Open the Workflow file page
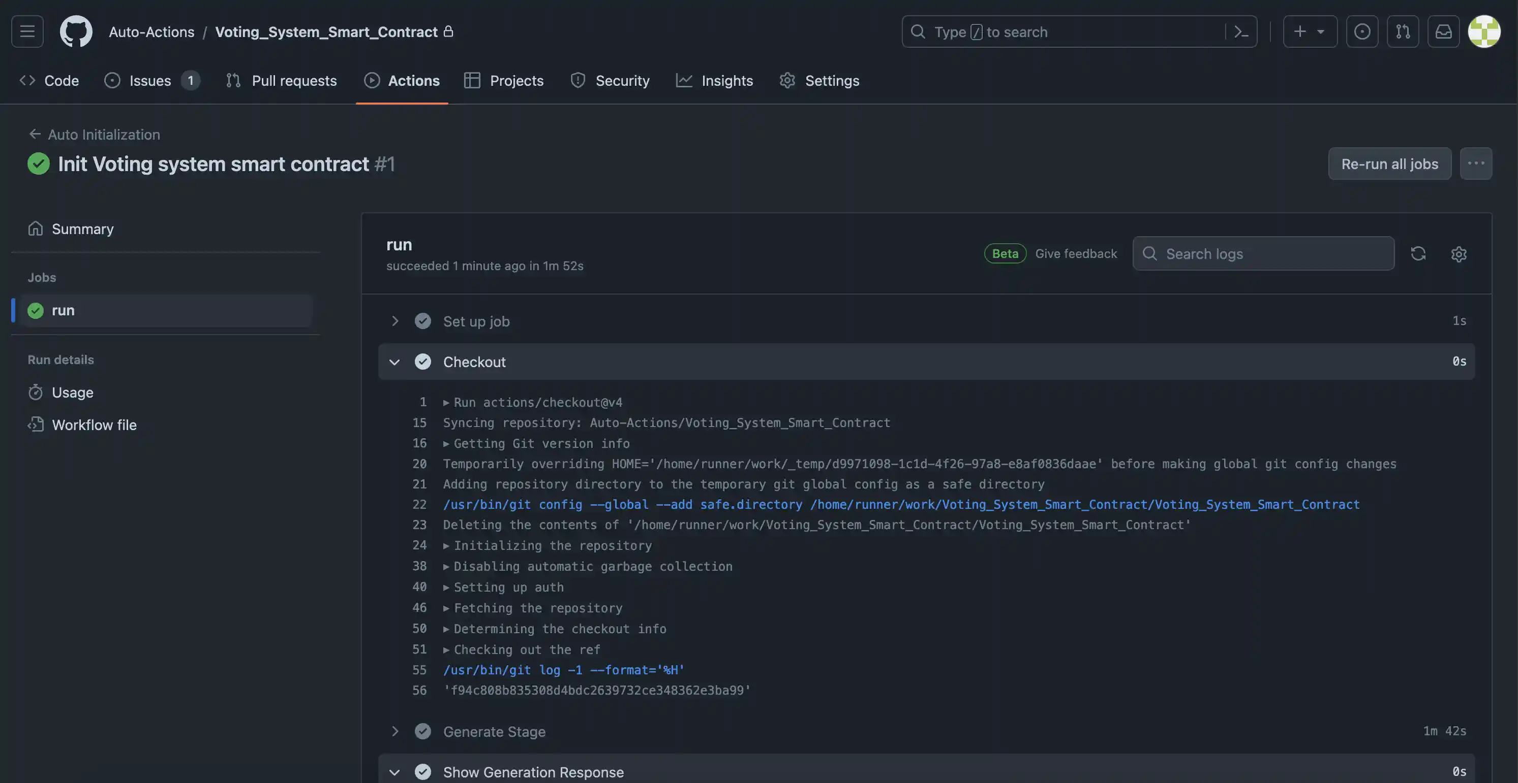1518x783 pixels. [x=94, y=425]
